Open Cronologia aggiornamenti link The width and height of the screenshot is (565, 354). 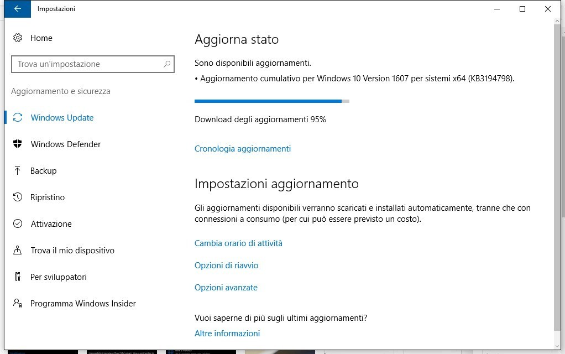pyautogui.click(x=243, y=149)
